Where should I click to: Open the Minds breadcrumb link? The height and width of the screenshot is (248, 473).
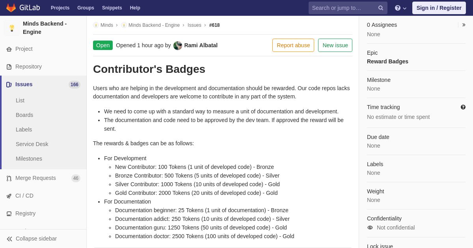pos(107,25)
